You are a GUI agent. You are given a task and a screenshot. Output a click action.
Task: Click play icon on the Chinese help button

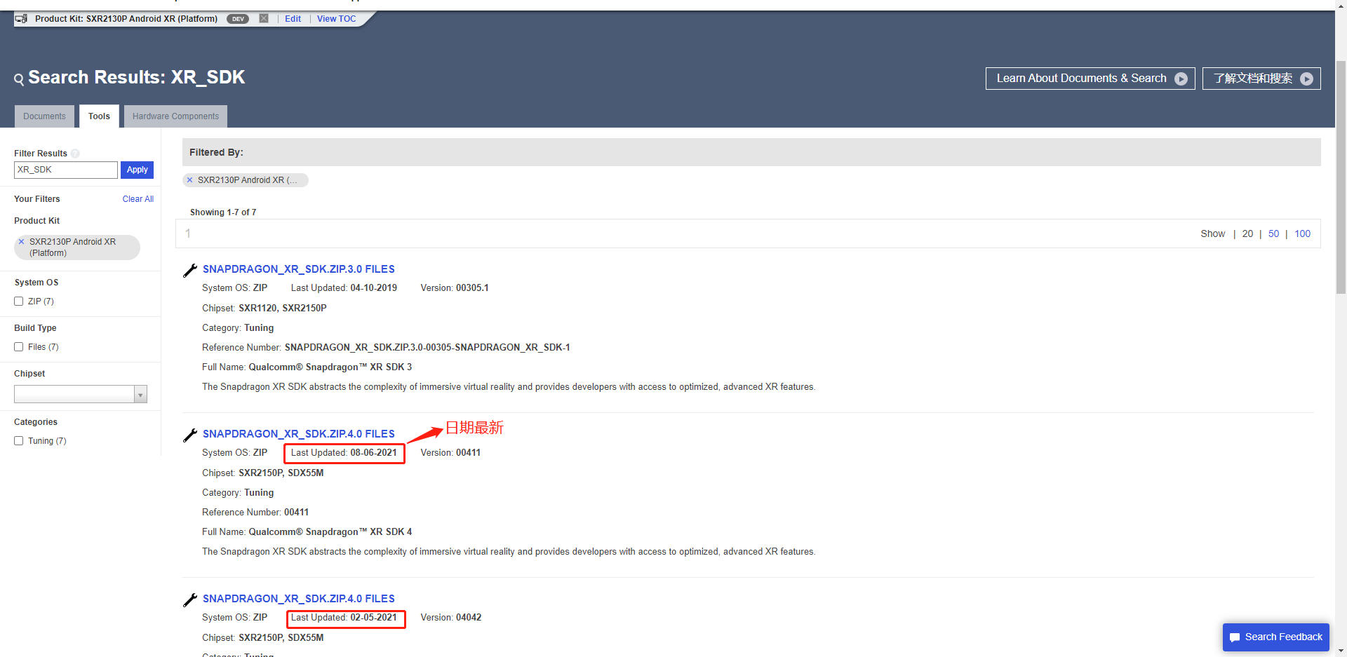[1306, 79]
